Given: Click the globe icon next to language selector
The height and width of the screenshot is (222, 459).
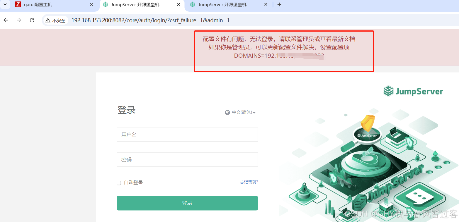Looking at the screenshot, I should point(227,112).
